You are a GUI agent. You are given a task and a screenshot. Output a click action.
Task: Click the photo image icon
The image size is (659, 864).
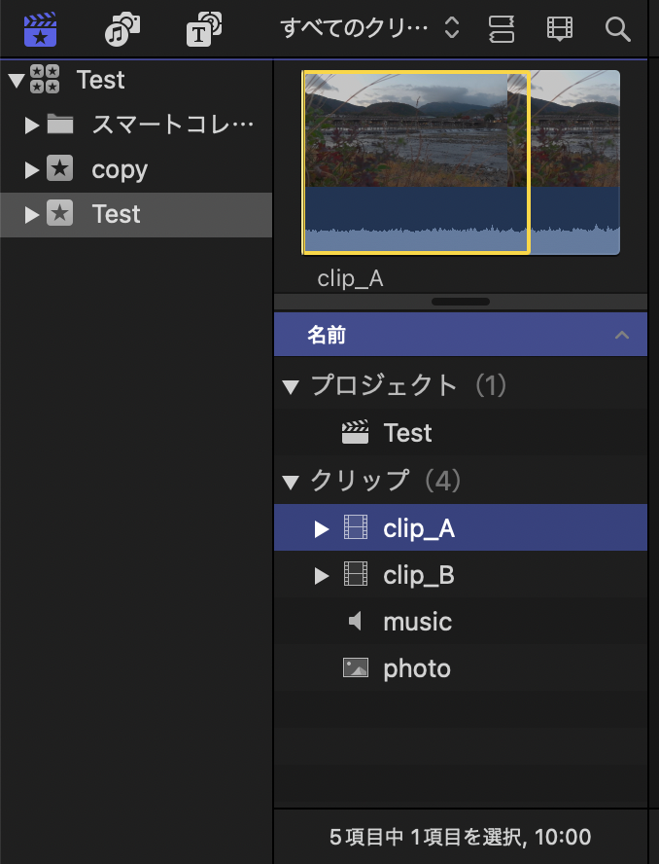coord(356,668)
